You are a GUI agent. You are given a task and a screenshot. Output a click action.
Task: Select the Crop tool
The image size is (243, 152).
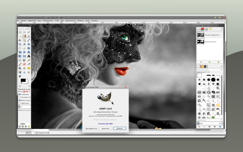(x=24, y=48)
